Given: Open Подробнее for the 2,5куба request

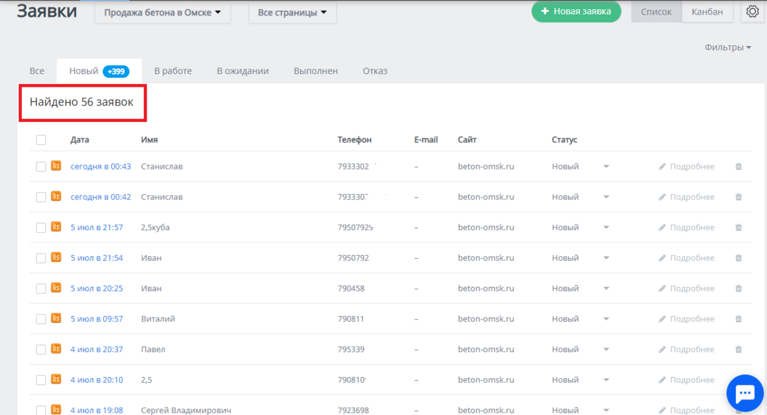Looking at the screenshot, I should [x=686, y=228].
